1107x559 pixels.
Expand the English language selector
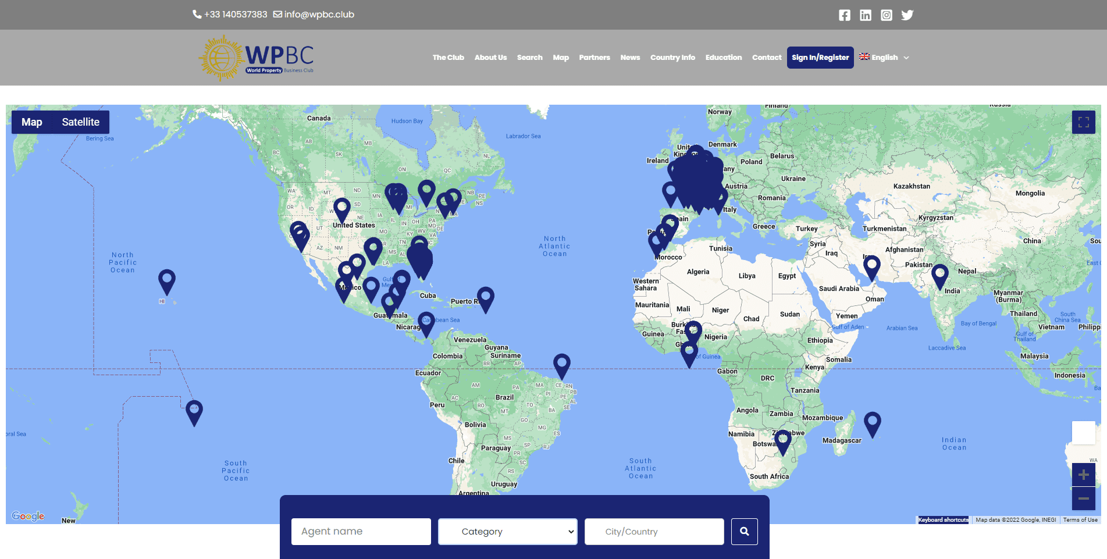coord(884,58)
